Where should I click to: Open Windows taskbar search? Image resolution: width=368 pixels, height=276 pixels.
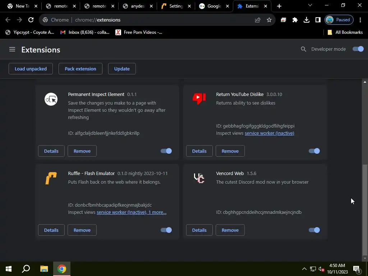click(26, 269)
